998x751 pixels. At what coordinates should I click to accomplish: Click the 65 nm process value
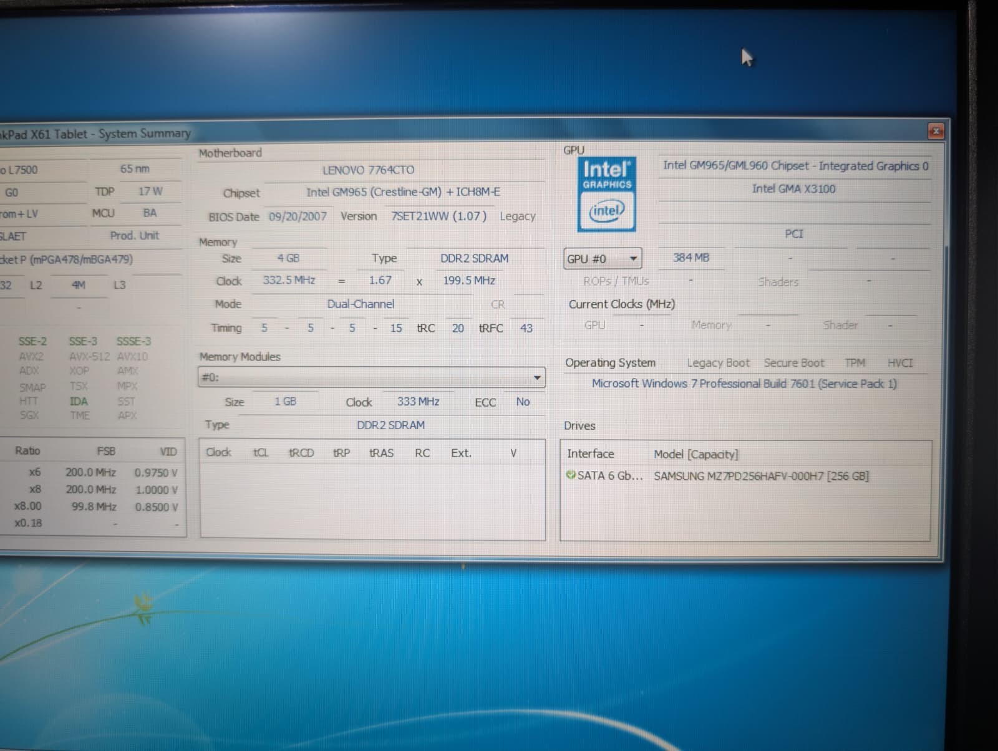point(135,169)
